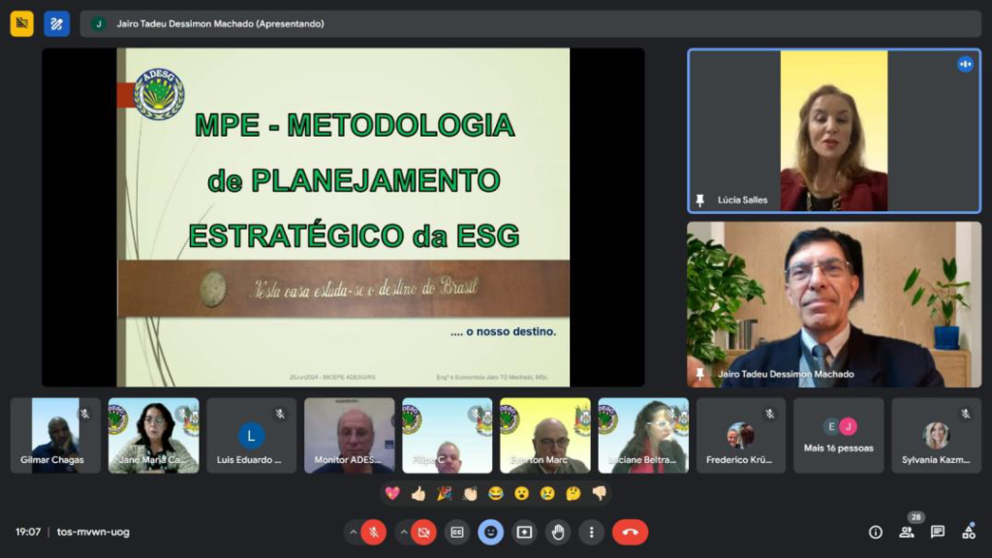Open meeting details info icon
The height and width of the screenshot is (558, 992).
pos(876,532)
